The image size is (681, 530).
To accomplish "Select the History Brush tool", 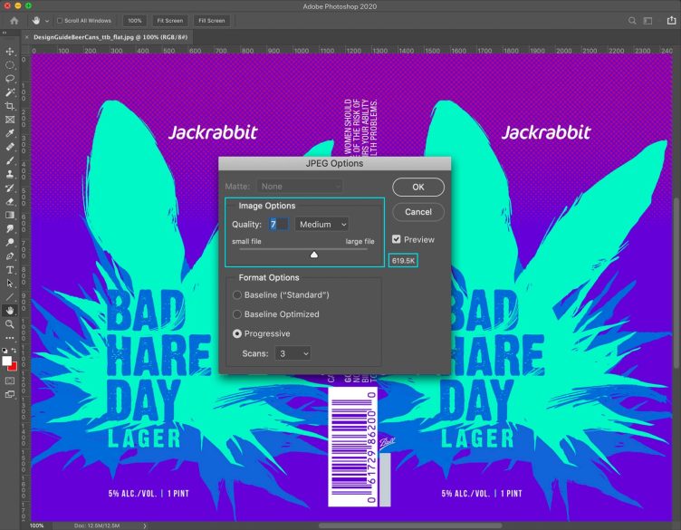I will pyautogui.click(x=10, y=188).
